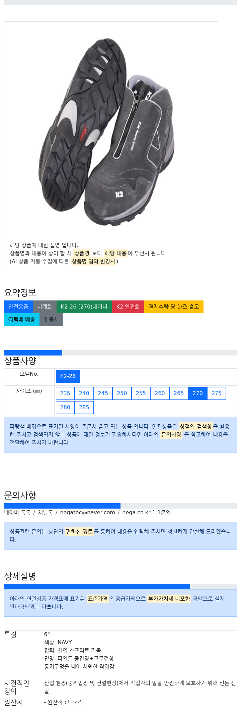Screen dimensions: 241x709
Task: Select the 안전용품 category tag
Action: pos(18,307)
